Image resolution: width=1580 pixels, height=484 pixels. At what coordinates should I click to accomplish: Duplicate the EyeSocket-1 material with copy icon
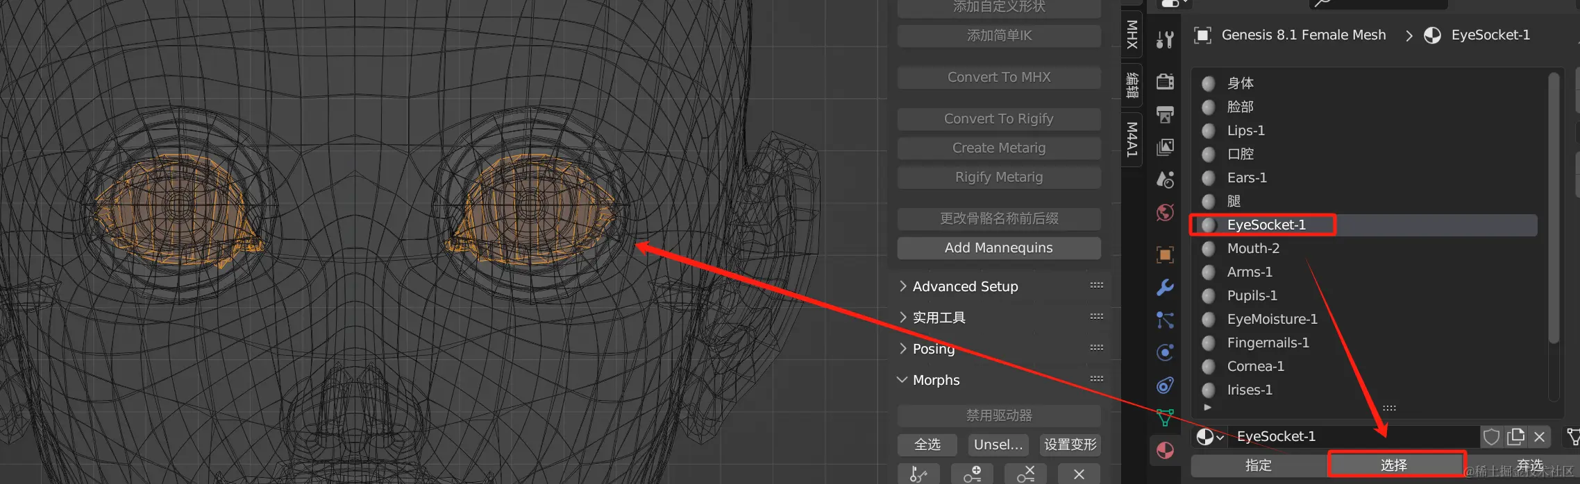pos(1515,436)
